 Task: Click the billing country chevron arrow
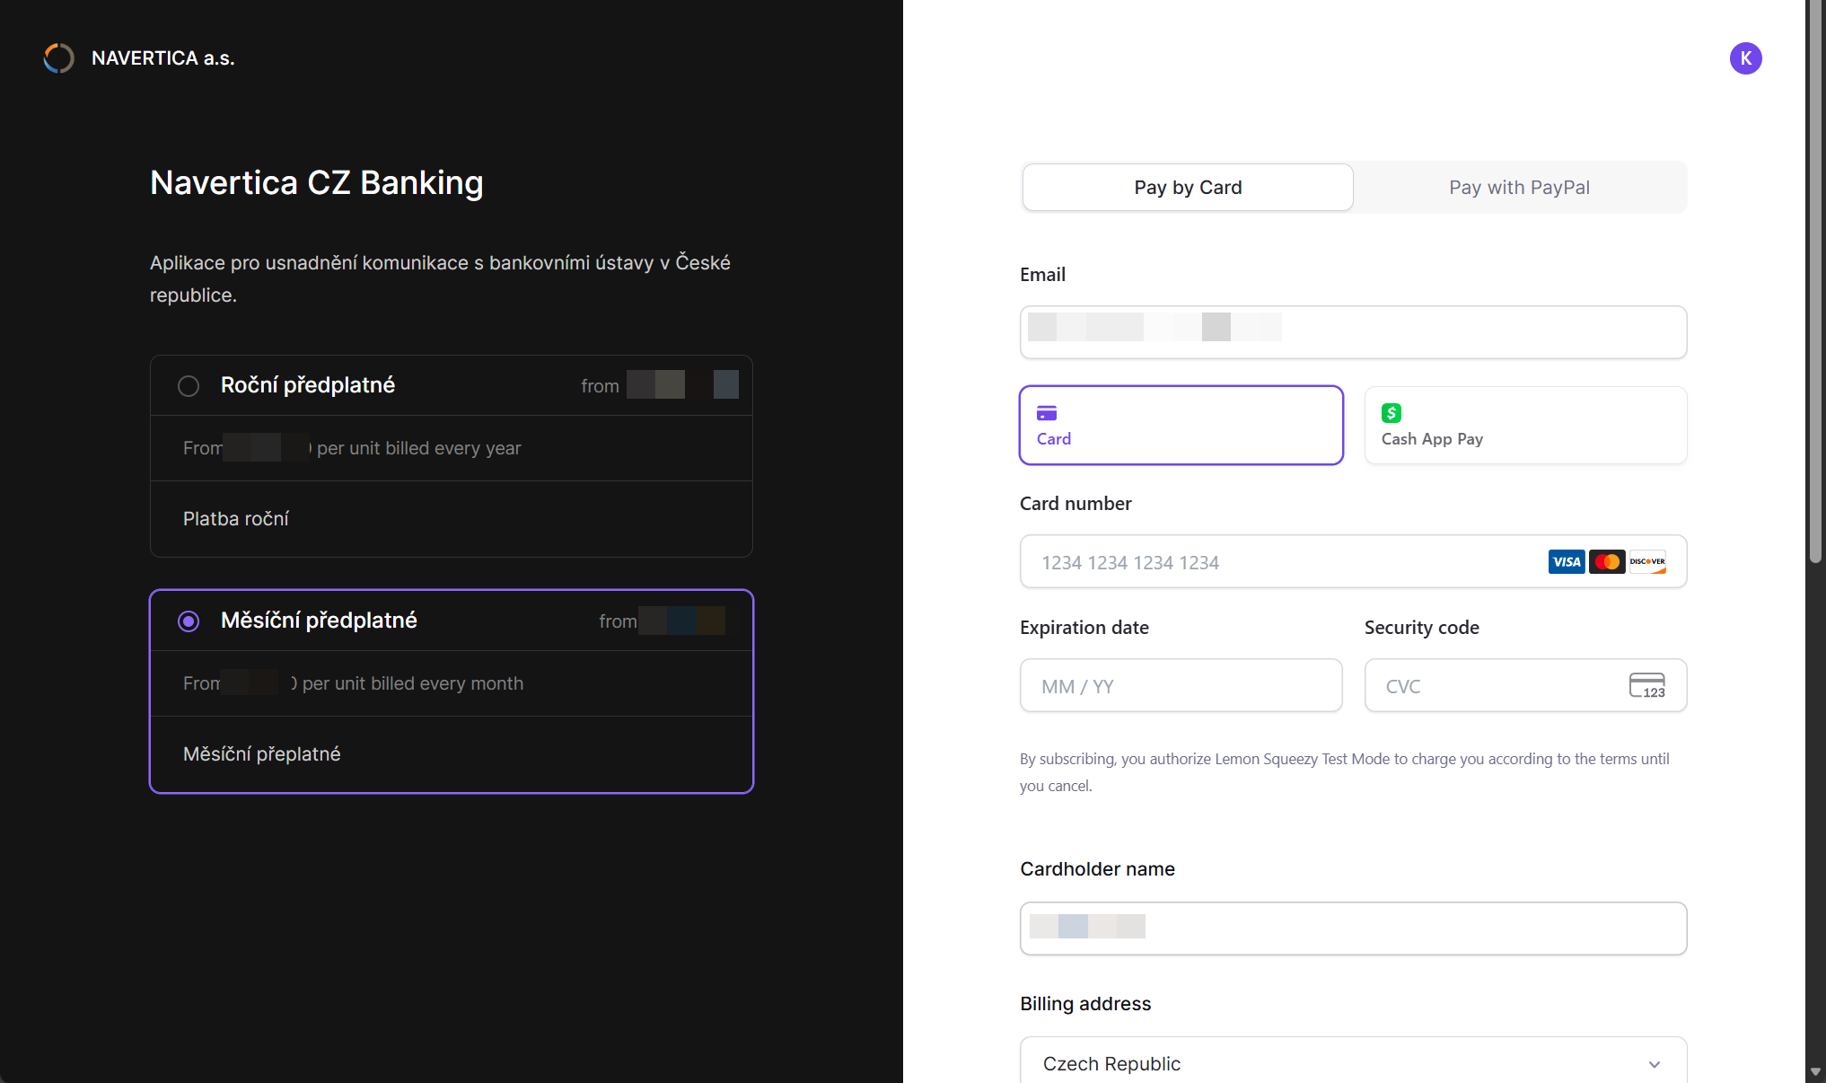pos(1654,1064)
